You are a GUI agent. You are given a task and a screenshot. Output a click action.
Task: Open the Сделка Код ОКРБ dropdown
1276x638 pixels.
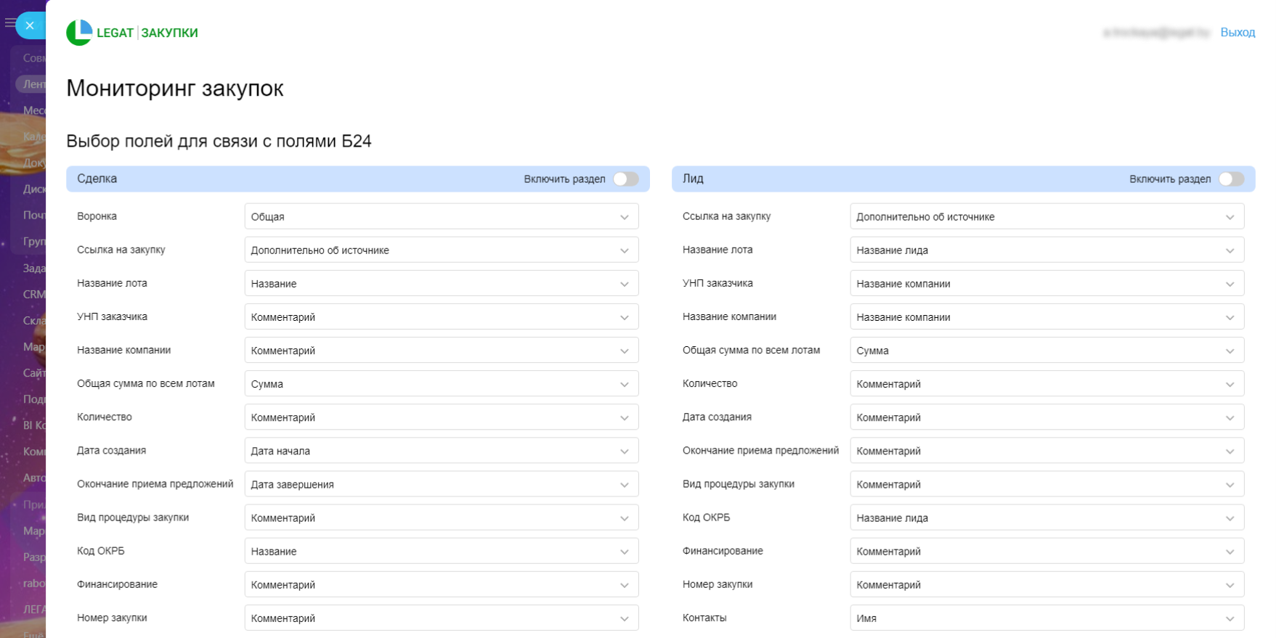tap(441, 552)
